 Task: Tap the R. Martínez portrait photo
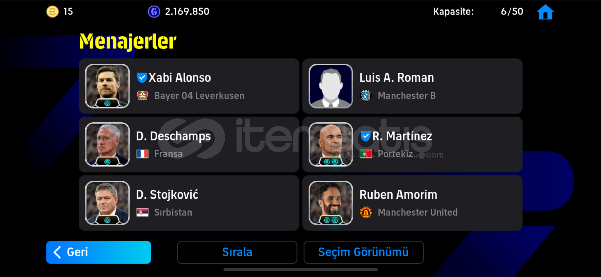331,145
